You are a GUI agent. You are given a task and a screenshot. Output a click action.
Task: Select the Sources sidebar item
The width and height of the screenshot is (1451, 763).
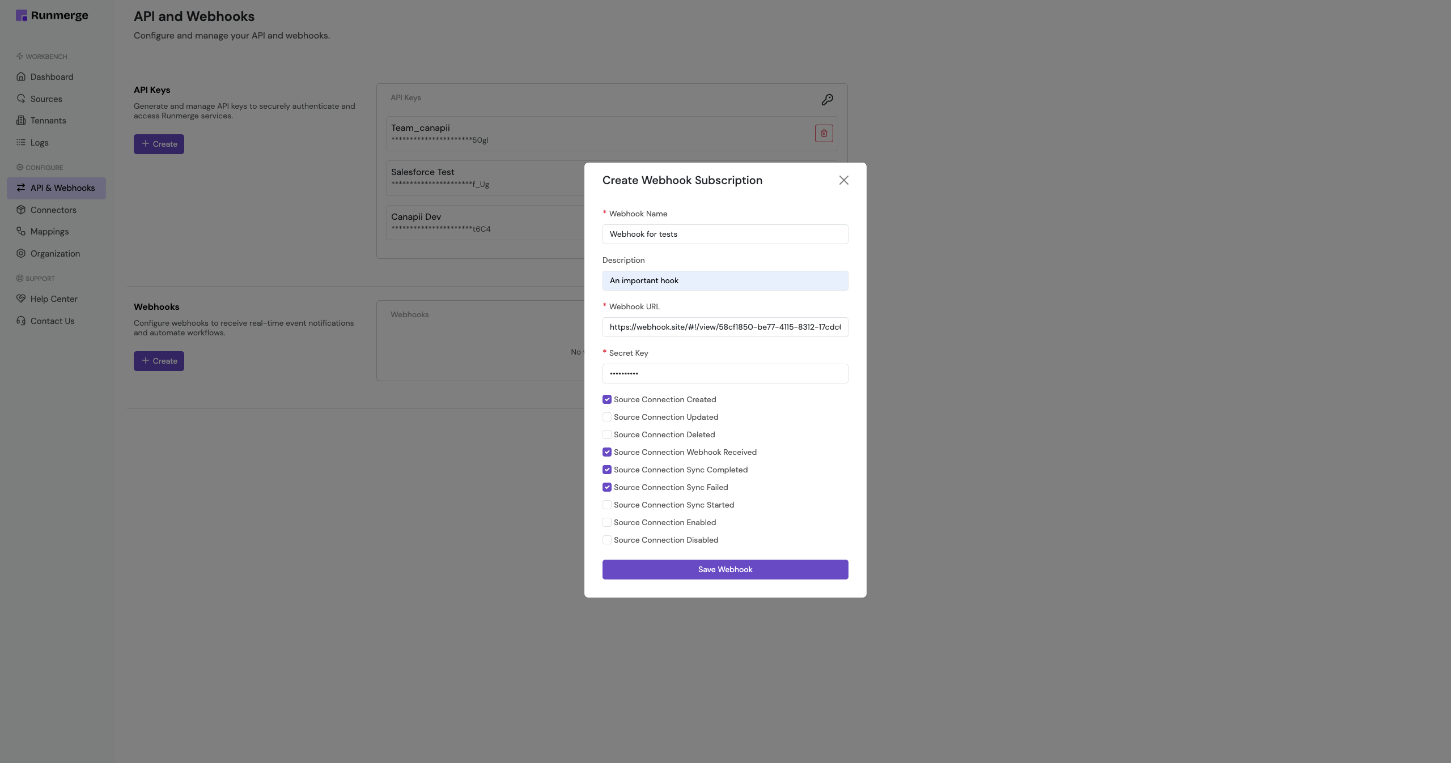tap(46, 99)
